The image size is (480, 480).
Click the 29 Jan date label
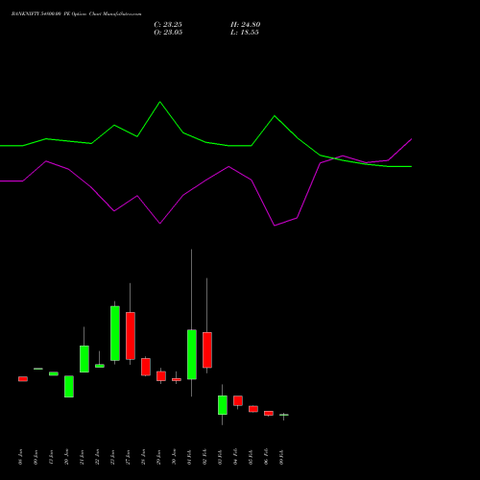159,457
